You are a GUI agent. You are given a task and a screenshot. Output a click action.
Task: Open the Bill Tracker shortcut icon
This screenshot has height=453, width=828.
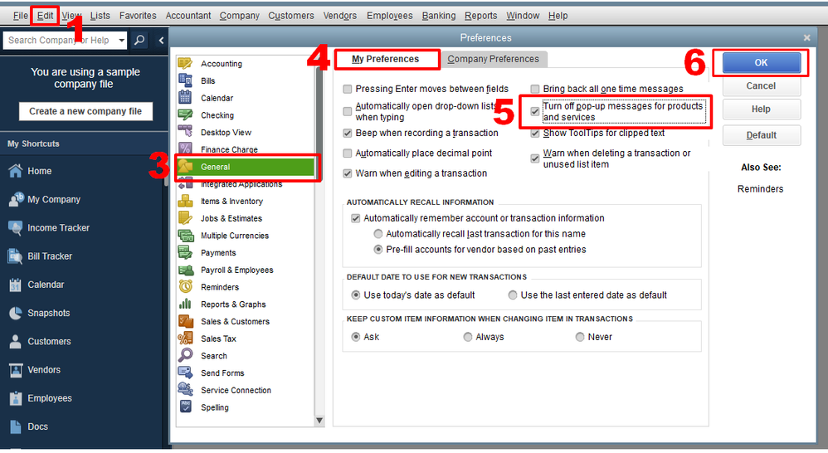(15, 256)
